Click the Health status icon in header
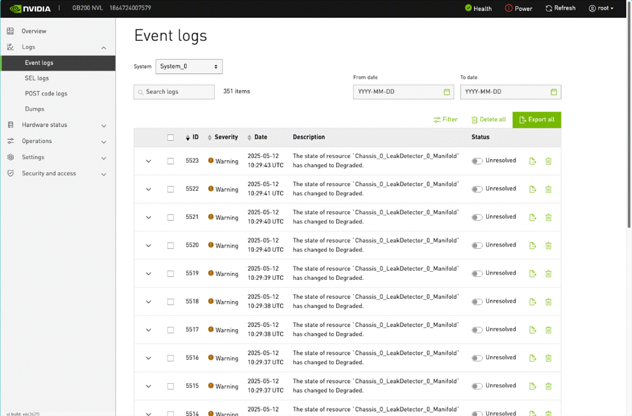The width and height of the screenshot is (632, 416). [x=468, y=8]
